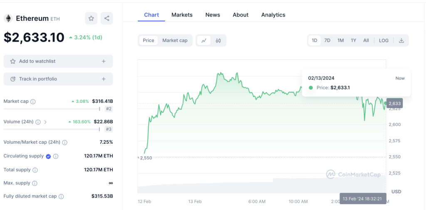Switch to candlestick chart view icon
Image resolution: width=426 pixels, height=210 pixels.
(x=218, y=40)
